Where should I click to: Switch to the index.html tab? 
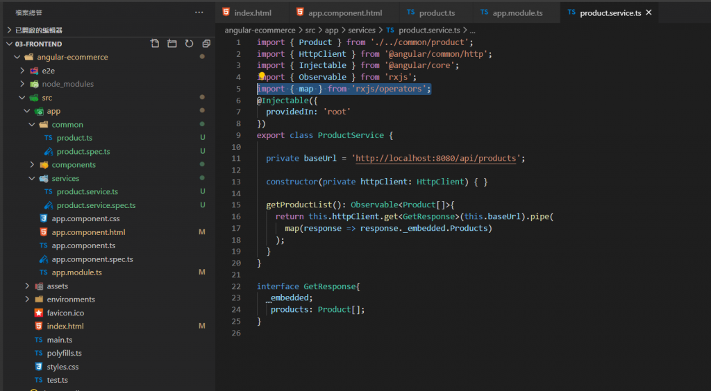pyautogui.click(x=252, y=12)
